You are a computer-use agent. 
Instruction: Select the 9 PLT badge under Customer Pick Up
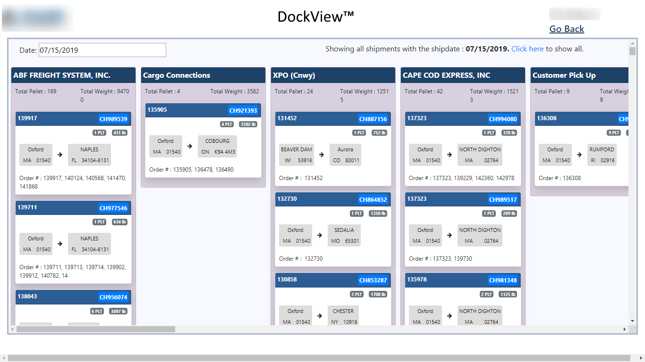(x=614, y=132)
